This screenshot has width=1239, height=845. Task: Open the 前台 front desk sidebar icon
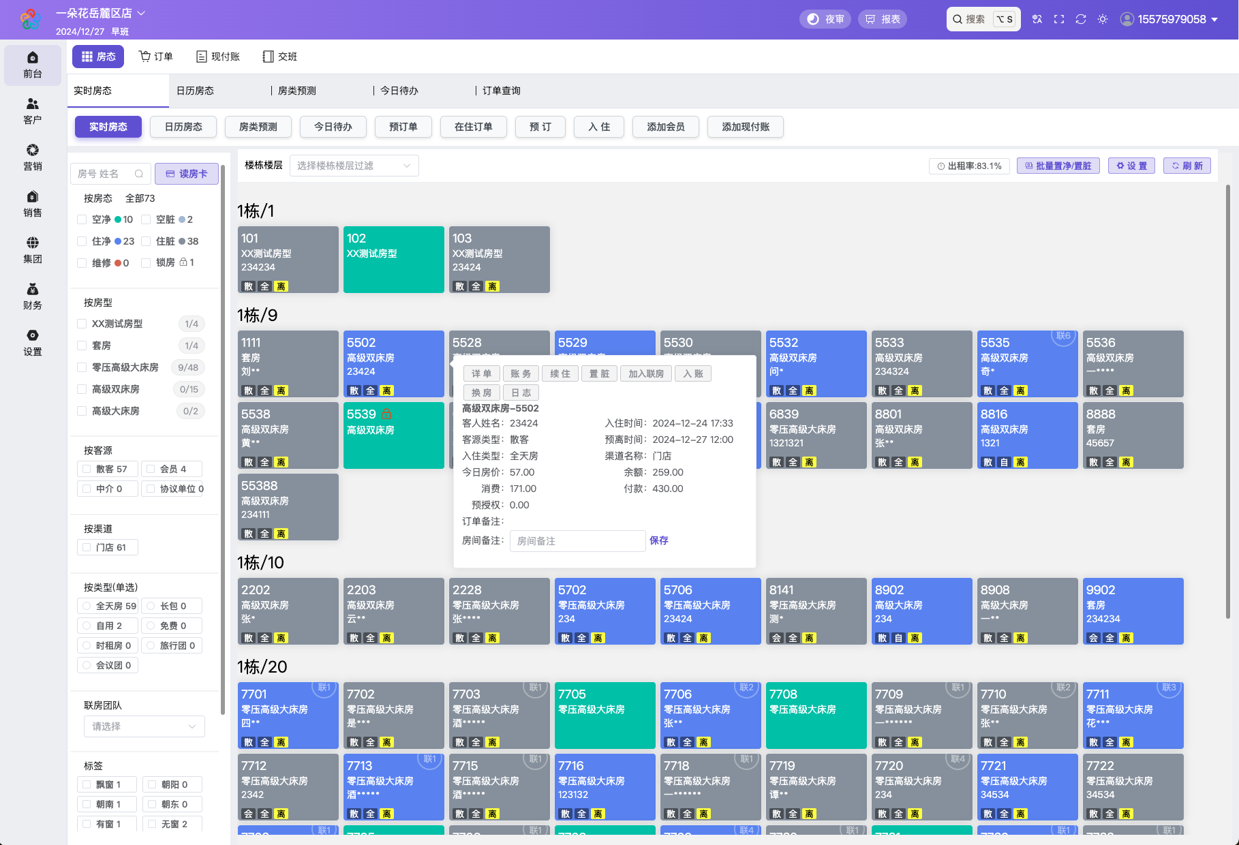(32, 65)
